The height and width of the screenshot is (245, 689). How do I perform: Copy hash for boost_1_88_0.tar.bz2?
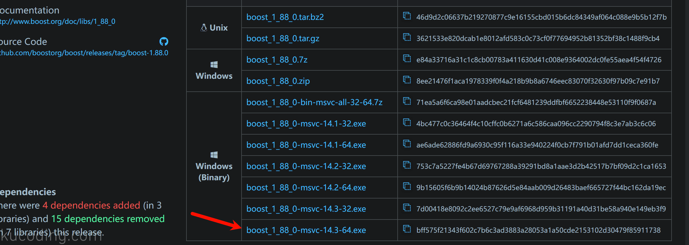point(407,16)
